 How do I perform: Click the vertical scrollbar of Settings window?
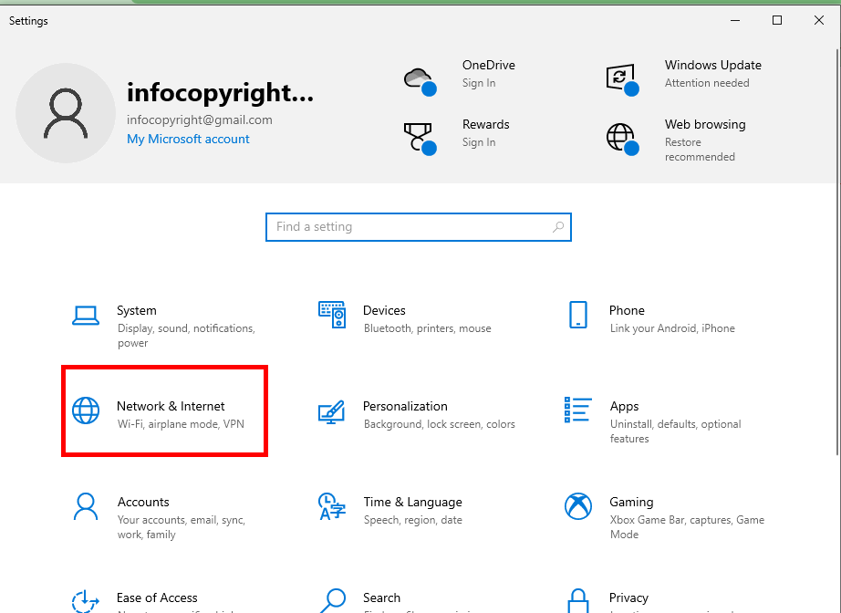tap(837, 252)
